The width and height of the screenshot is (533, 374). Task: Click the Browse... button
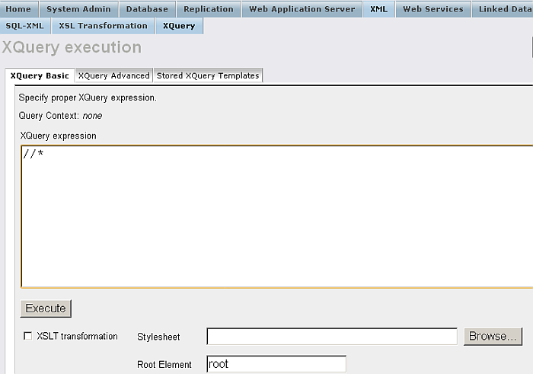(x=493, y=337)
